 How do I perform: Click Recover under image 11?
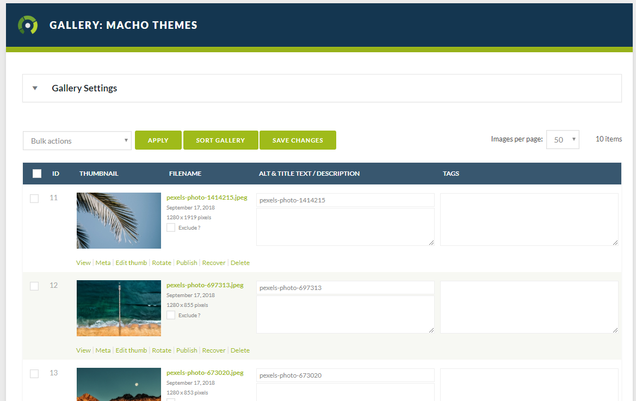coord(214,263)
